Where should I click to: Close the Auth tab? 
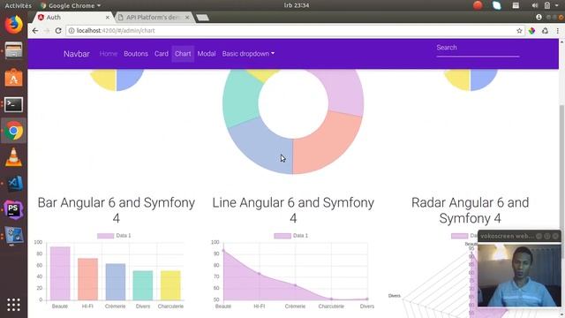pos(108,18)
